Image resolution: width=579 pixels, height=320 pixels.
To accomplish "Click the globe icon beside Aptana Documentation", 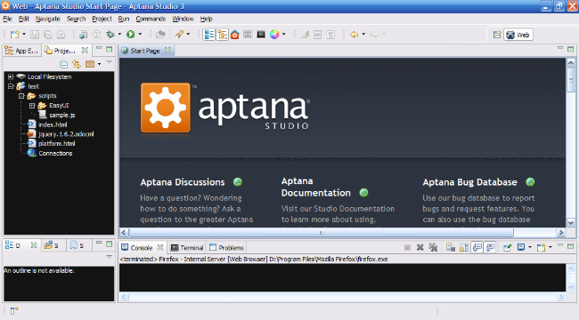I will (x=363, y=192).
